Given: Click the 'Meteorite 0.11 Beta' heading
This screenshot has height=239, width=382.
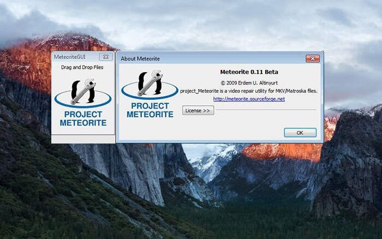Looking at the screenshot, I should click(x=249, y=72).
